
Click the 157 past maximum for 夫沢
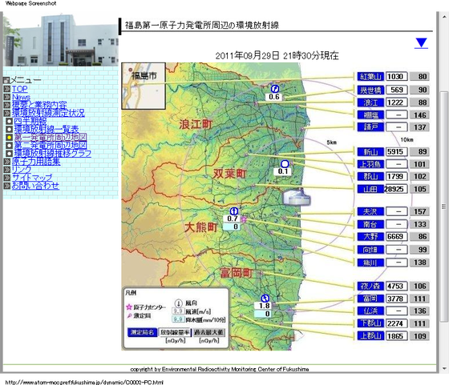click(x=419, y=211)
